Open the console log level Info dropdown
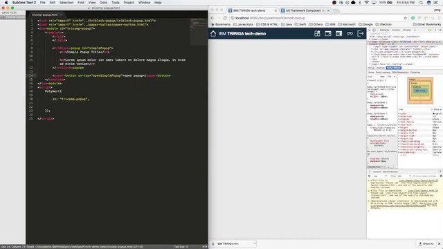 point(404,176)
